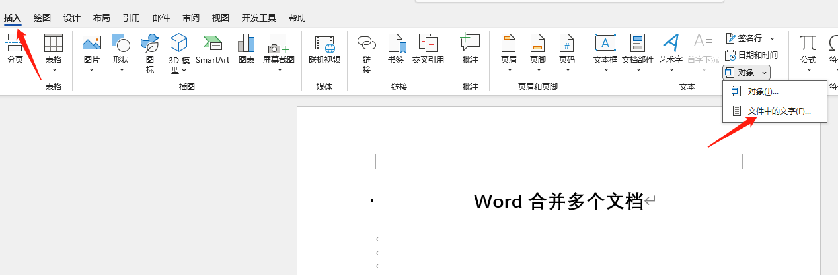Open the 签名行 dropdown arrow
Viewport: 838px width, 275px height.
(x=772, y=38)
